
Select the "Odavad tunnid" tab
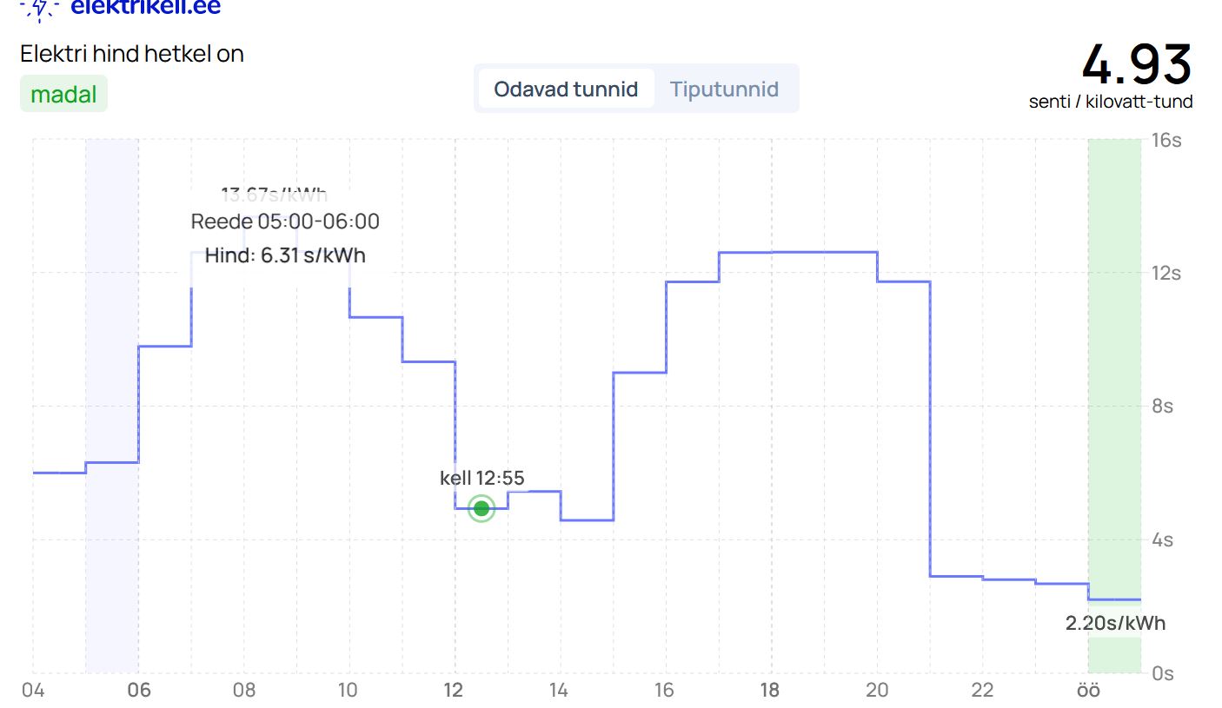point(566,89)
